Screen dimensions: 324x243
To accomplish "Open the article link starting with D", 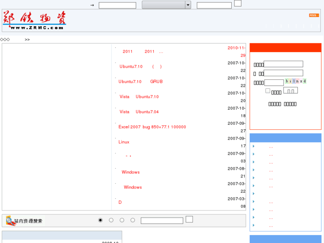I will pos(120,202).
